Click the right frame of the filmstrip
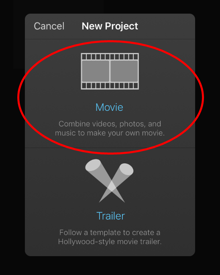Screen dimensions: 220x275 point(124,71)
